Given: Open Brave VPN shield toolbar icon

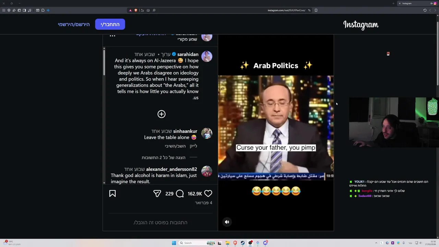Looking at the screenshot, I should pos(9,10).
